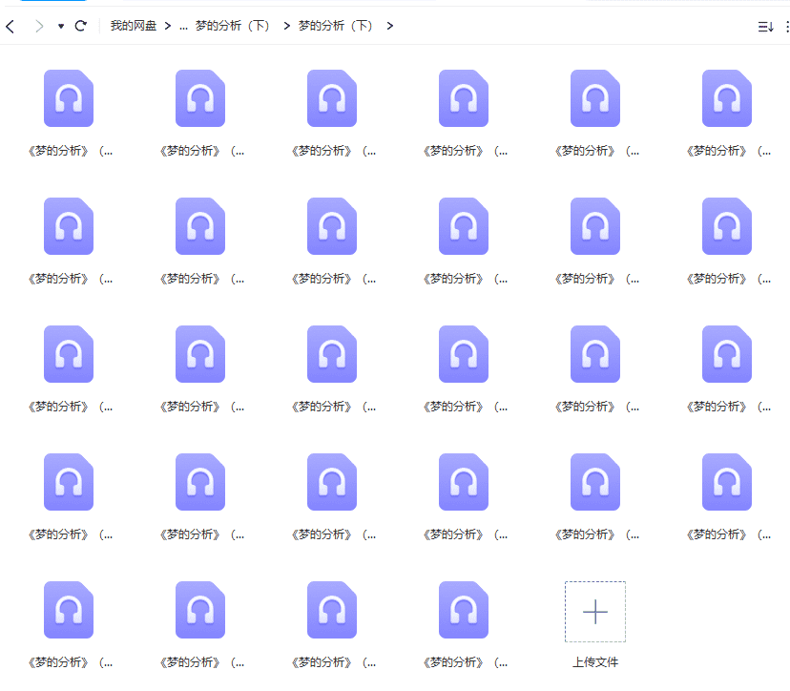Select the audio file left of upload tile
Image resolution: width=790 pixels, height=691 pixels.
coord(464,610)
